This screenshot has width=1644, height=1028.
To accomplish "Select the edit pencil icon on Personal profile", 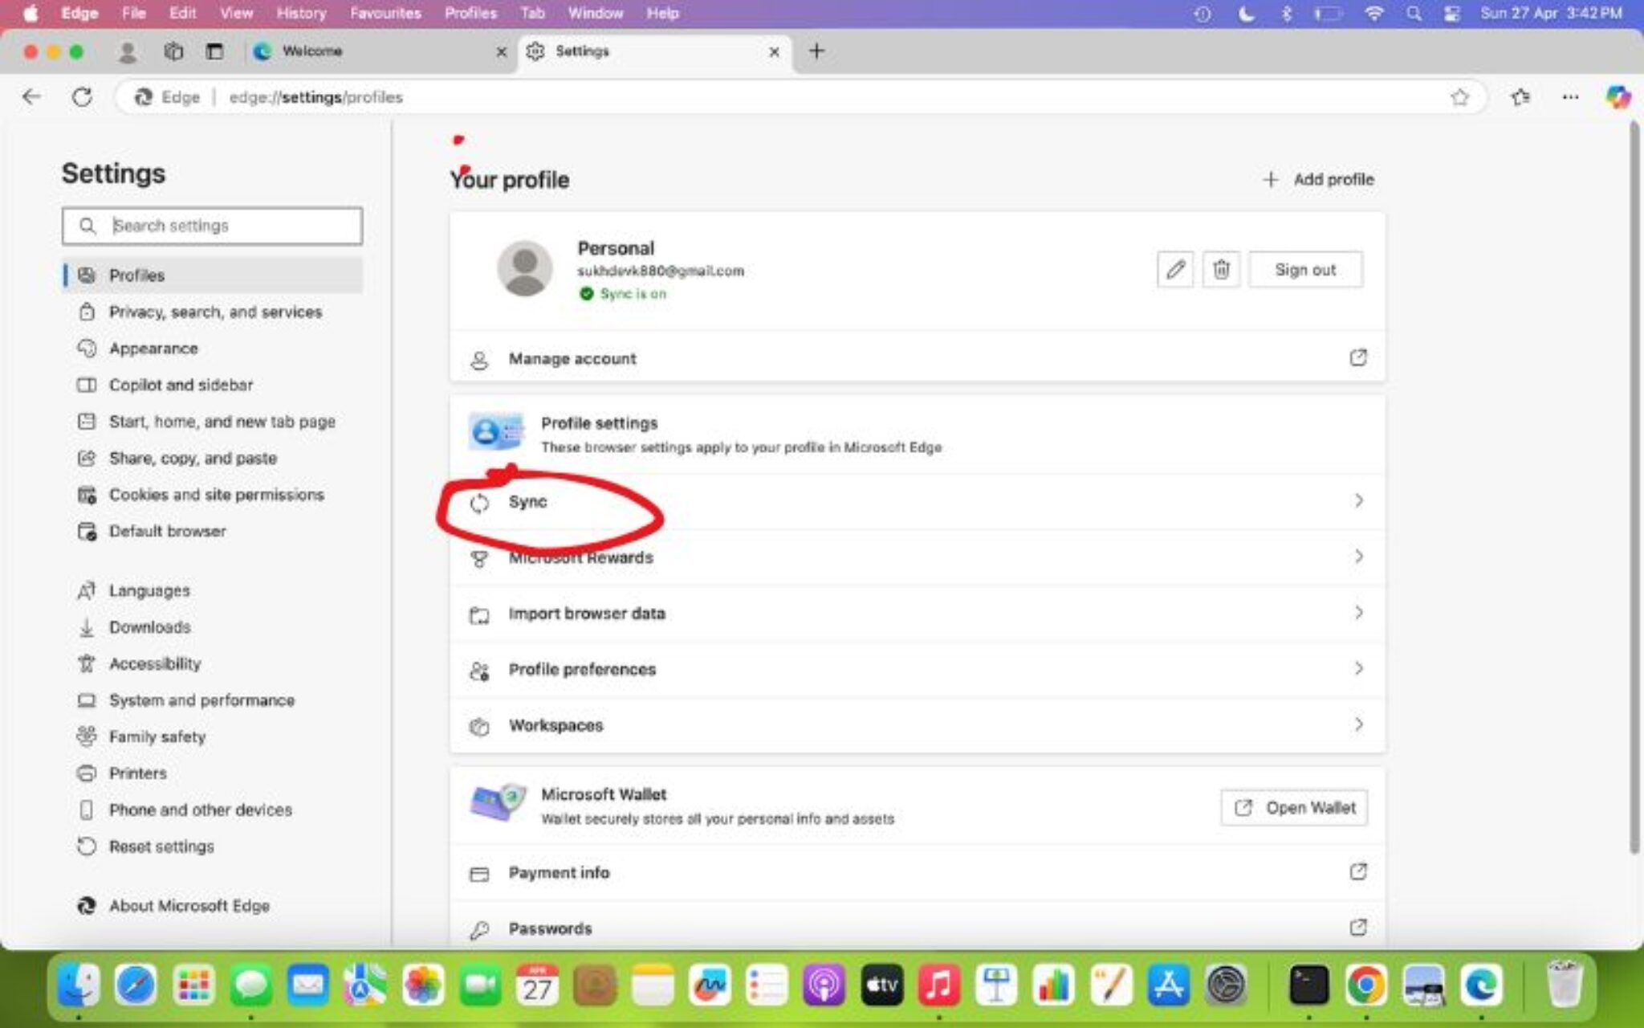I will coord(1175,270).
